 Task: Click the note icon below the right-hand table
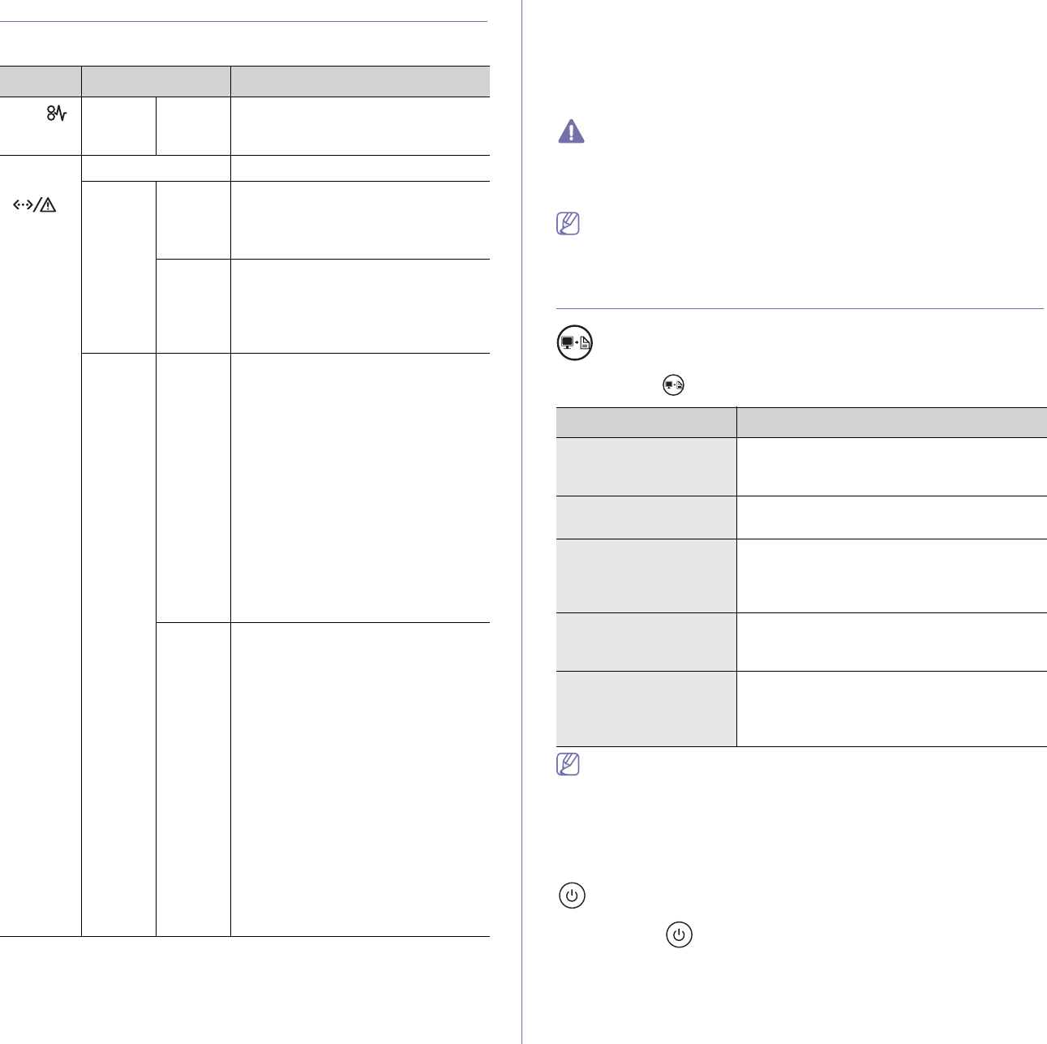569,764
